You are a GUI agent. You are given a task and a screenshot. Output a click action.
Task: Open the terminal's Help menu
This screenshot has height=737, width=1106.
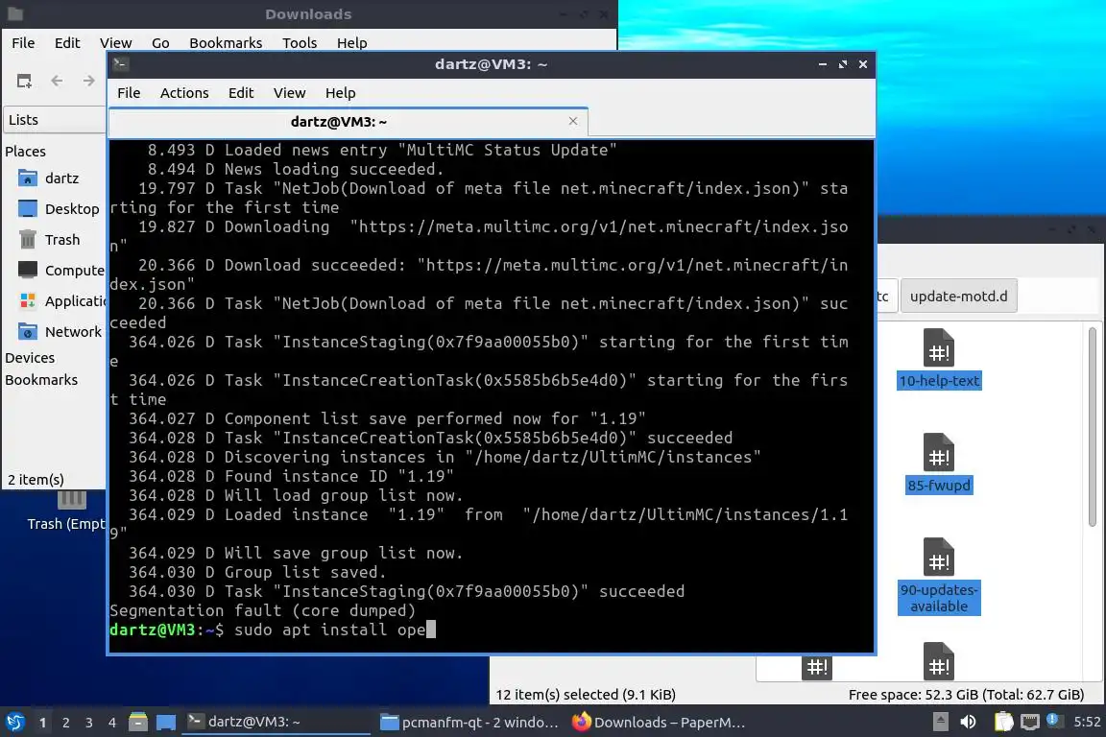click(340, 93)
